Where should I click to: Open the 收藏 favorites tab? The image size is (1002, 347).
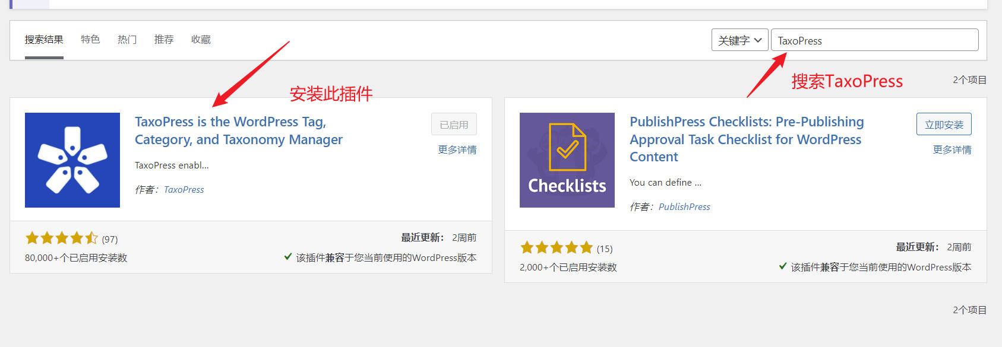tap(201, 40)
